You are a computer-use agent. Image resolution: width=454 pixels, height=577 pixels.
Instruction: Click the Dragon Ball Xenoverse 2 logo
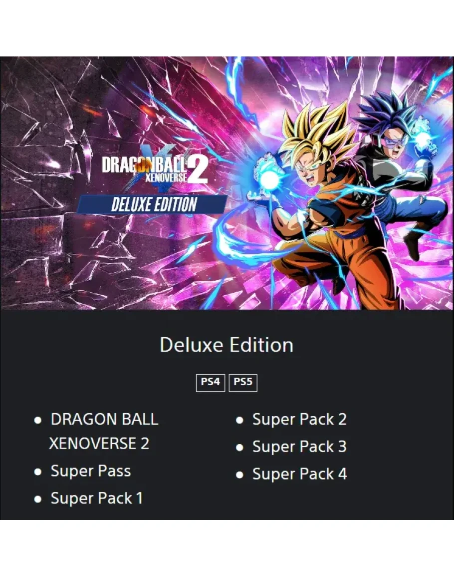[x=155, y=168]
